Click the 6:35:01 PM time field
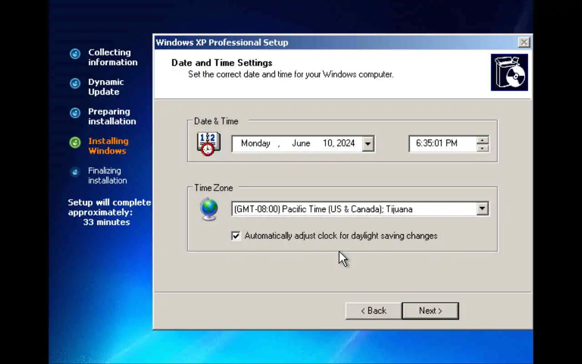The width and height of the screenshot is (582, 364). 442,144
